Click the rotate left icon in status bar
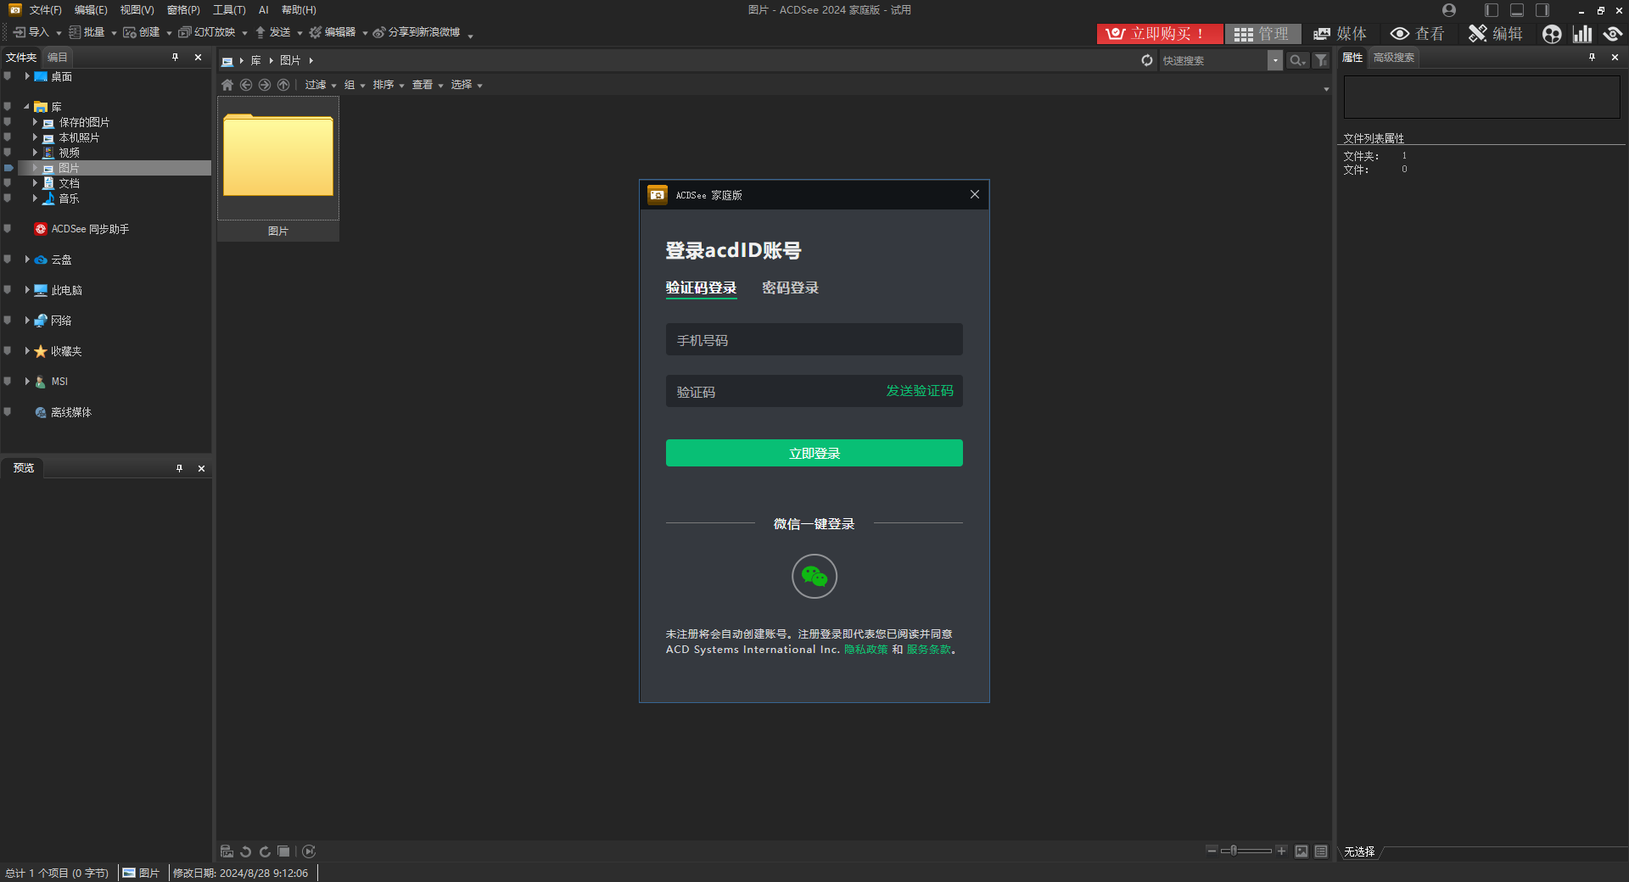Viewport: 1629px width, 882px height. (x=245, y=851)
